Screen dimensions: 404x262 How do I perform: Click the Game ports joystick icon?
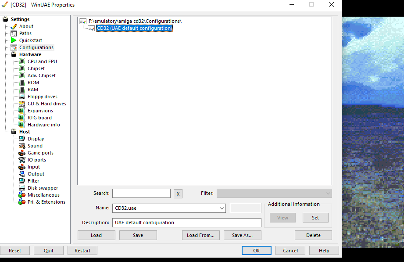click(22, 153)
